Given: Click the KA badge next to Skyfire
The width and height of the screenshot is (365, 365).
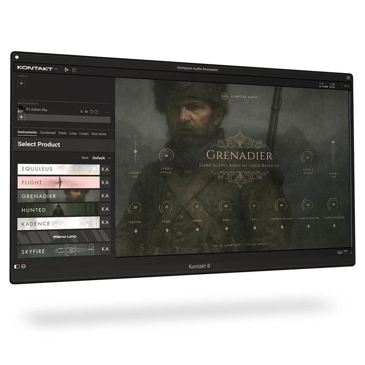Looking at the screenshot, I should [x=105, y=249].
